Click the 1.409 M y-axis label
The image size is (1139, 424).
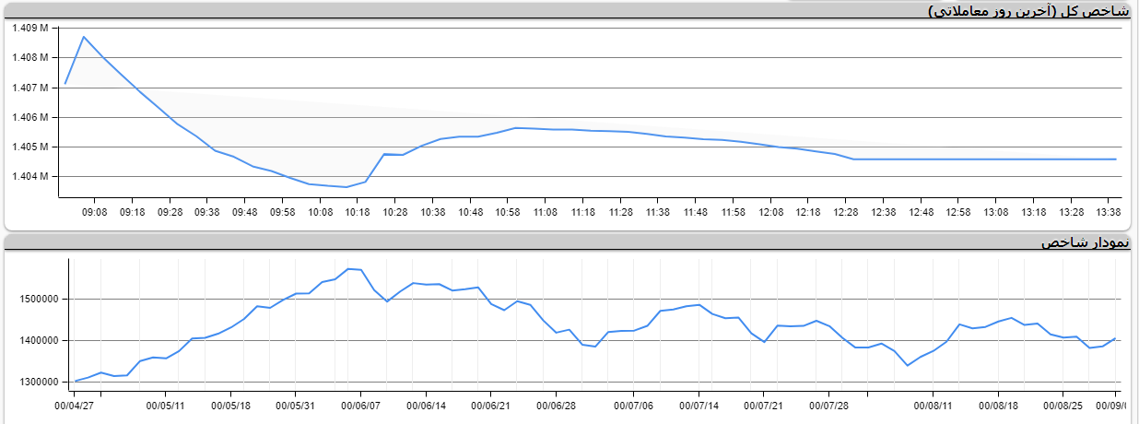coord(29,28)
